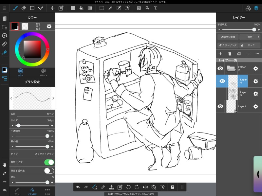The height and width of the screenshot is (196, 262).
Task: Select the rectangle shape tool
Action: tap(32, 8)
